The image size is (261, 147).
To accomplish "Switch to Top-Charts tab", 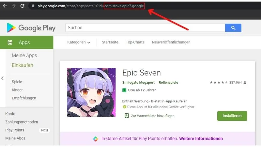I will coord(135,42).
